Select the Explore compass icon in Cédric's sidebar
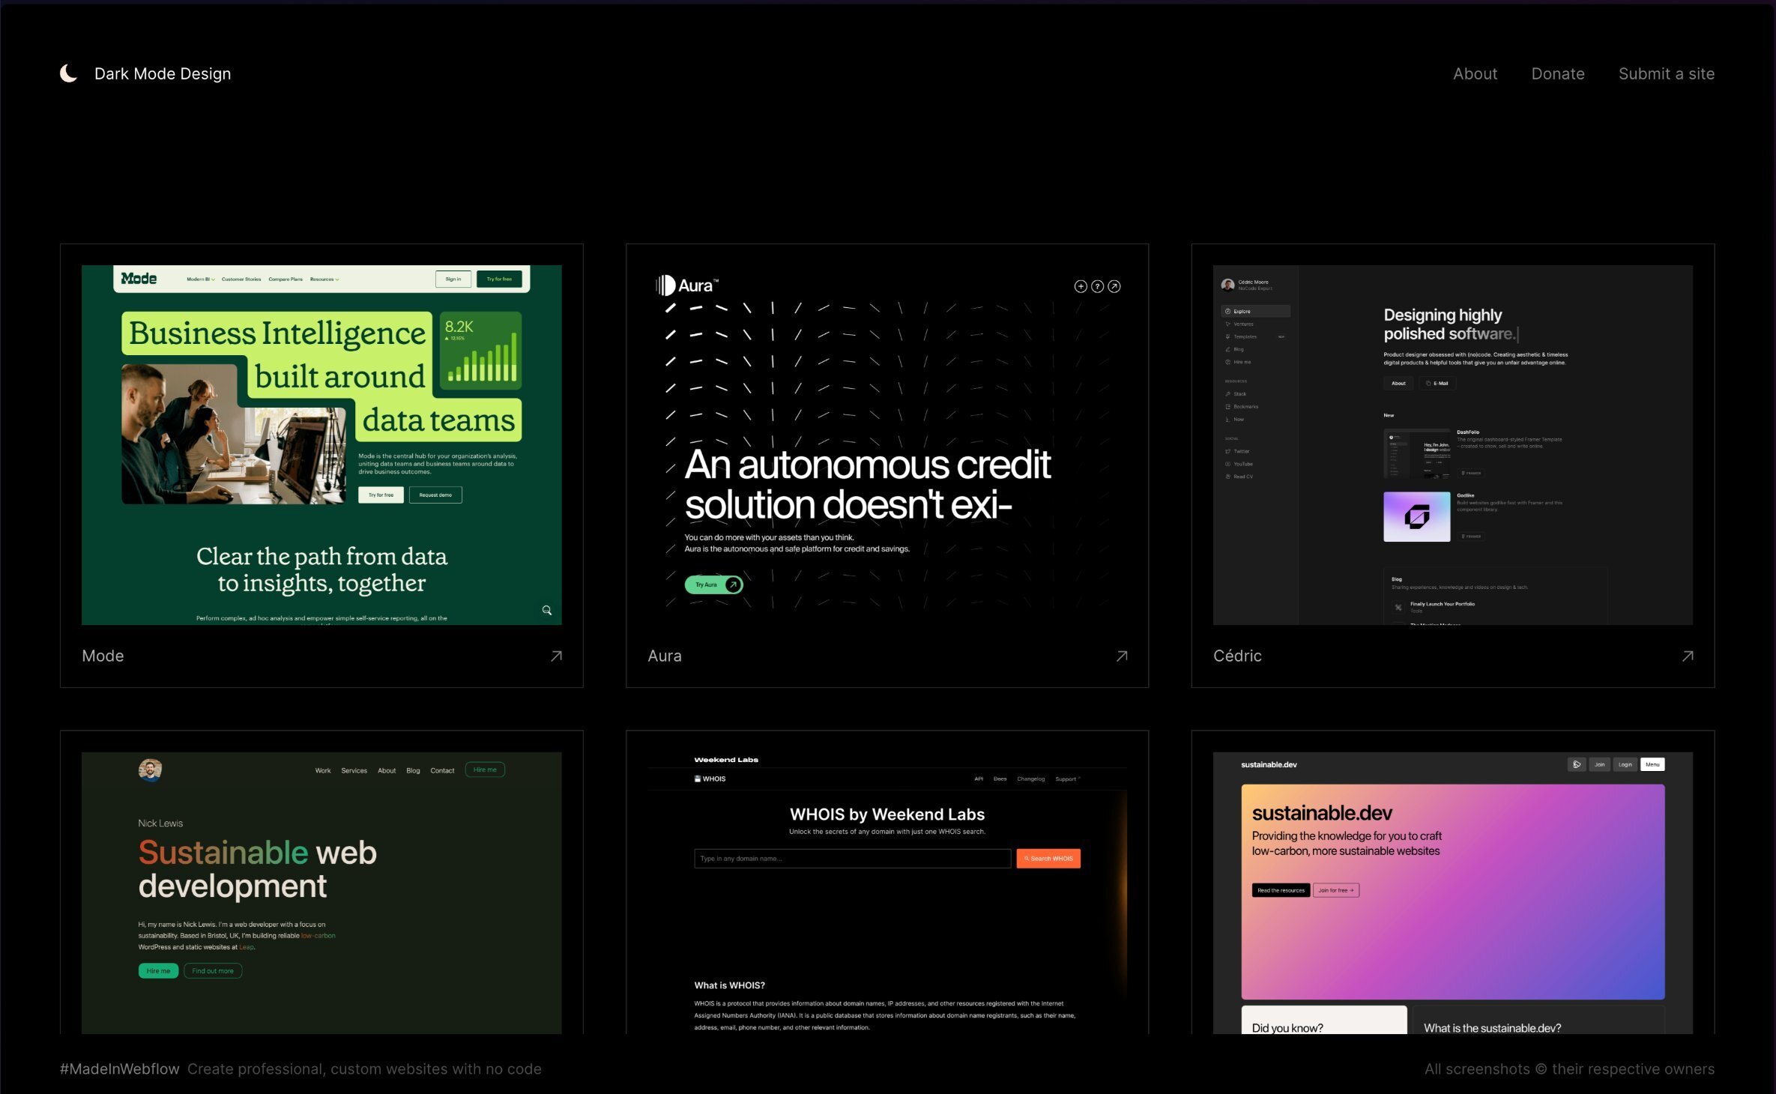The width and height of the screenshot is (1776, 1094). click(1228, 311)
